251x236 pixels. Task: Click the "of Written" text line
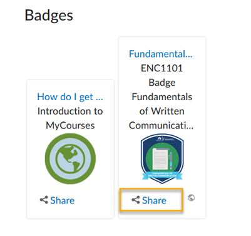click(x=162, y=111)
